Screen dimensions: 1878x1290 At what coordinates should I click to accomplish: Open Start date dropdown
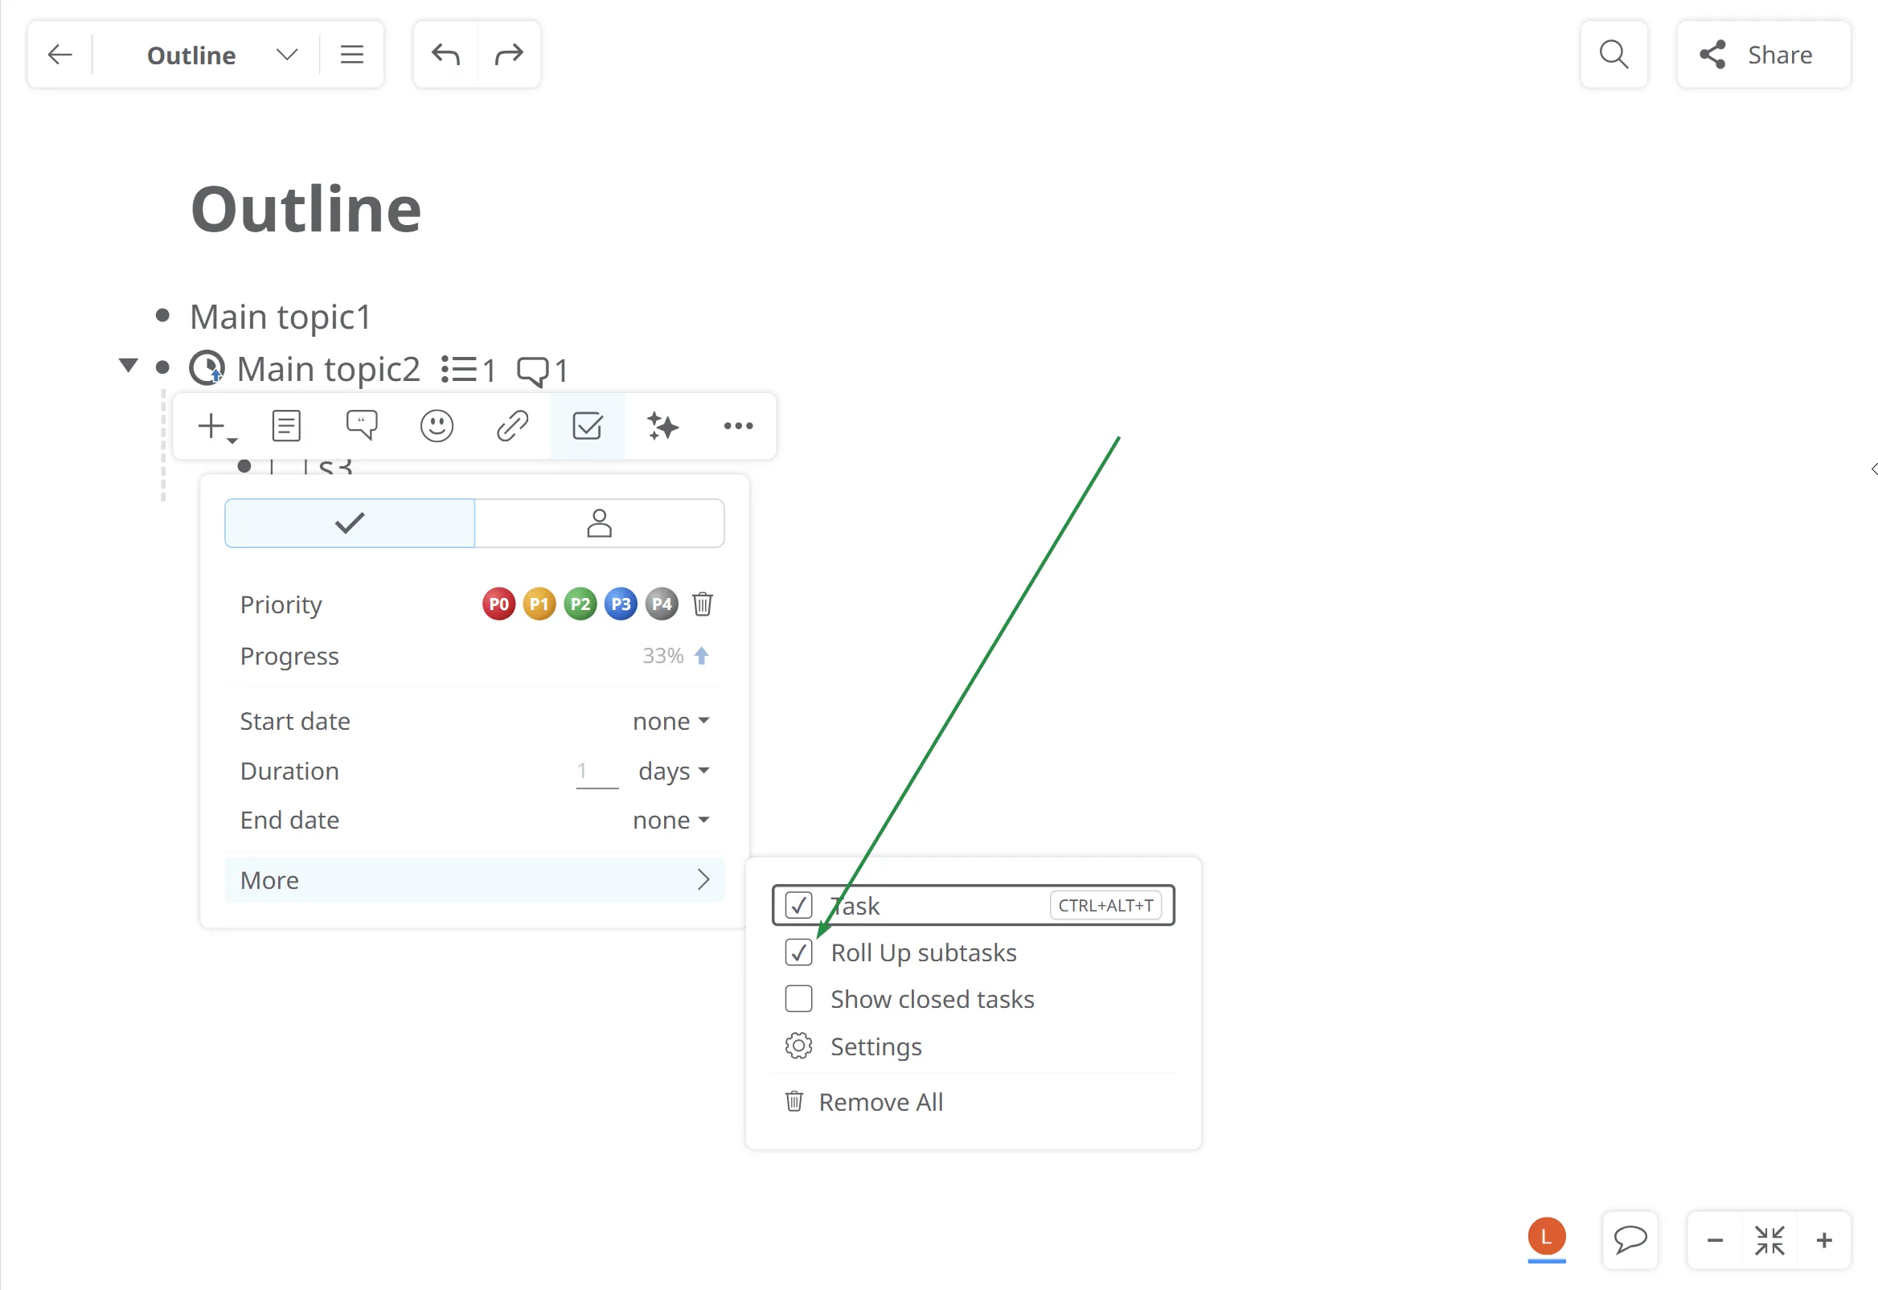coord(670,721)
